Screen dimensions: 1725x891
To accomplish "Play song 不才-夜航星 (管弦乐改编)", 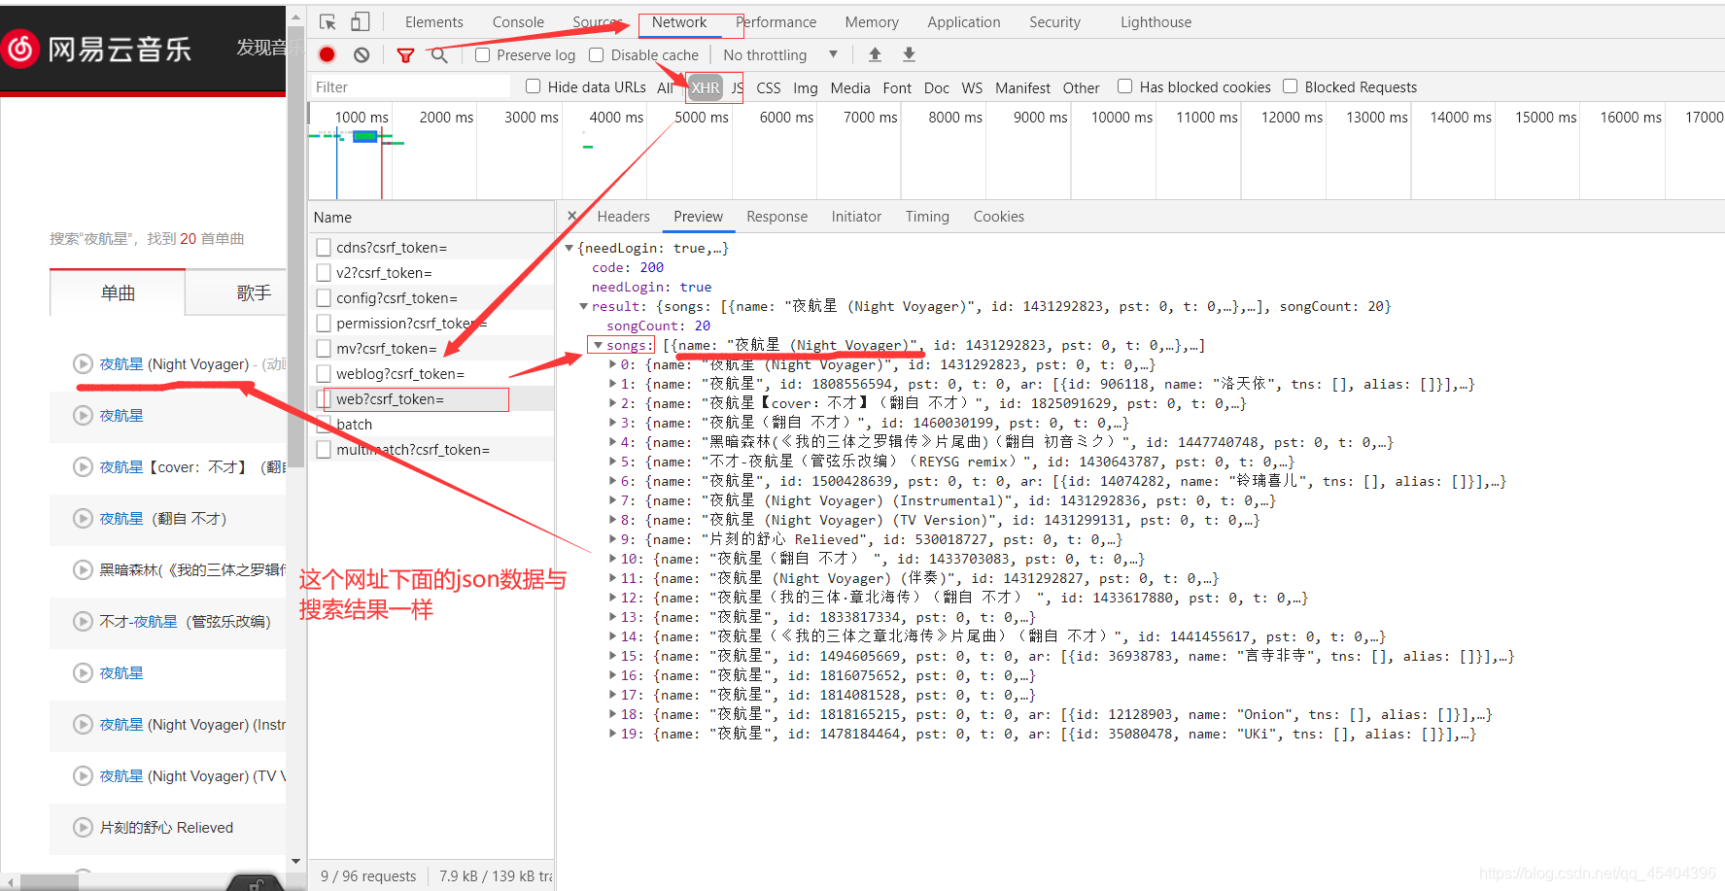I will coord(84,621).
